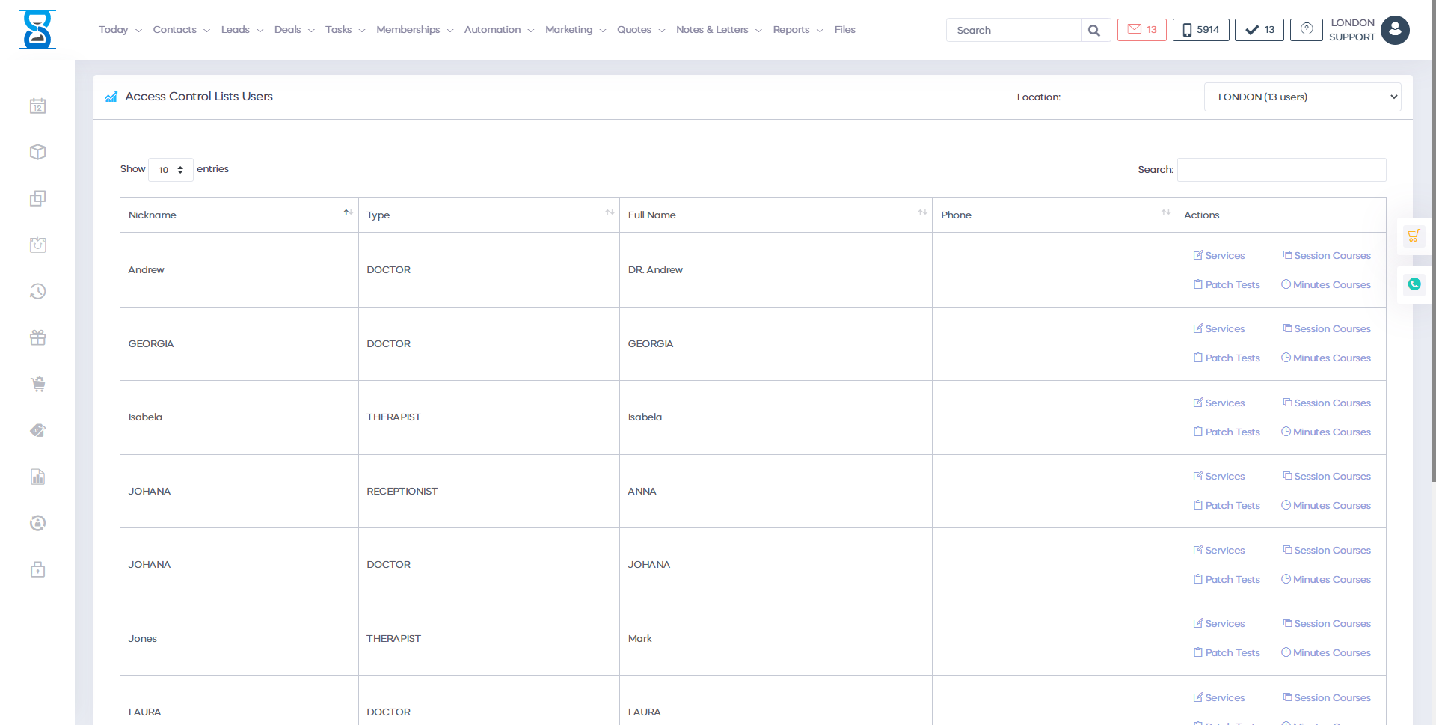Click the history clock sidebar icon
Screen dimensions: 1436x725
click(x=37, y=292)
